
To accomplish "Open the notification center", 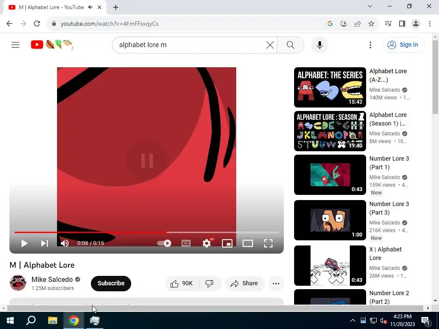I will tap(425, 320).
